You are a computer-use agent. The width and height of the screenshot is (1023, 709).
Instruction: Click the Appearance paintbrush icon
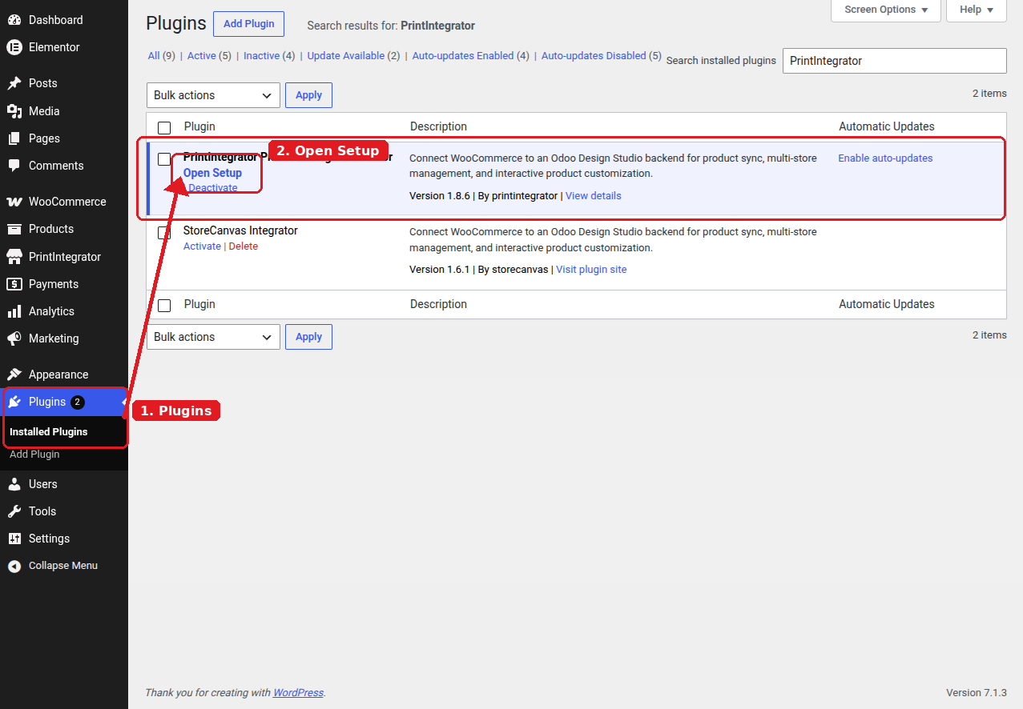[x=14, y=375]
